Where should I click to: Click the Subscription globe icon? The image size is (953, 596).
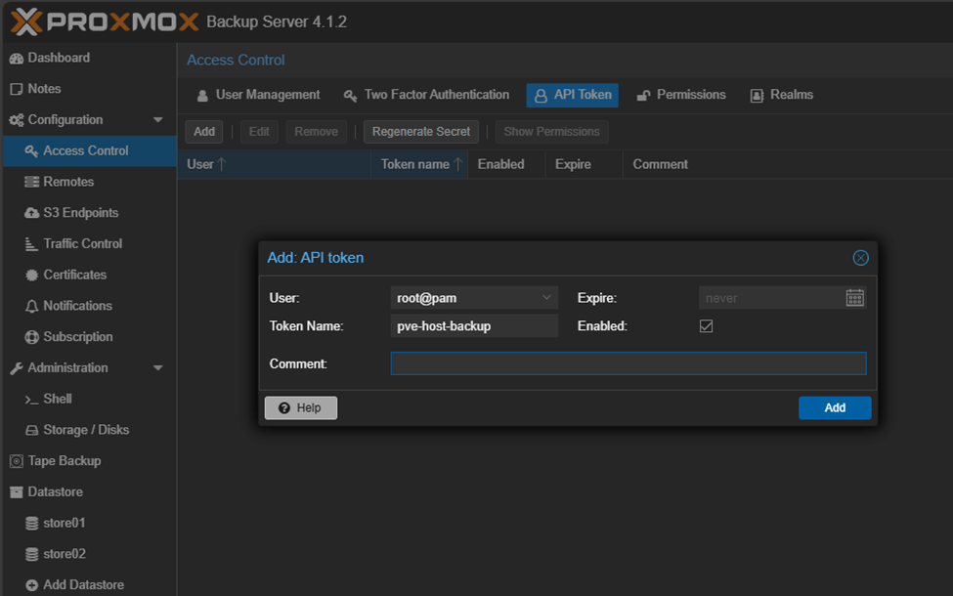pyautogui.click(x=31, y=337)
